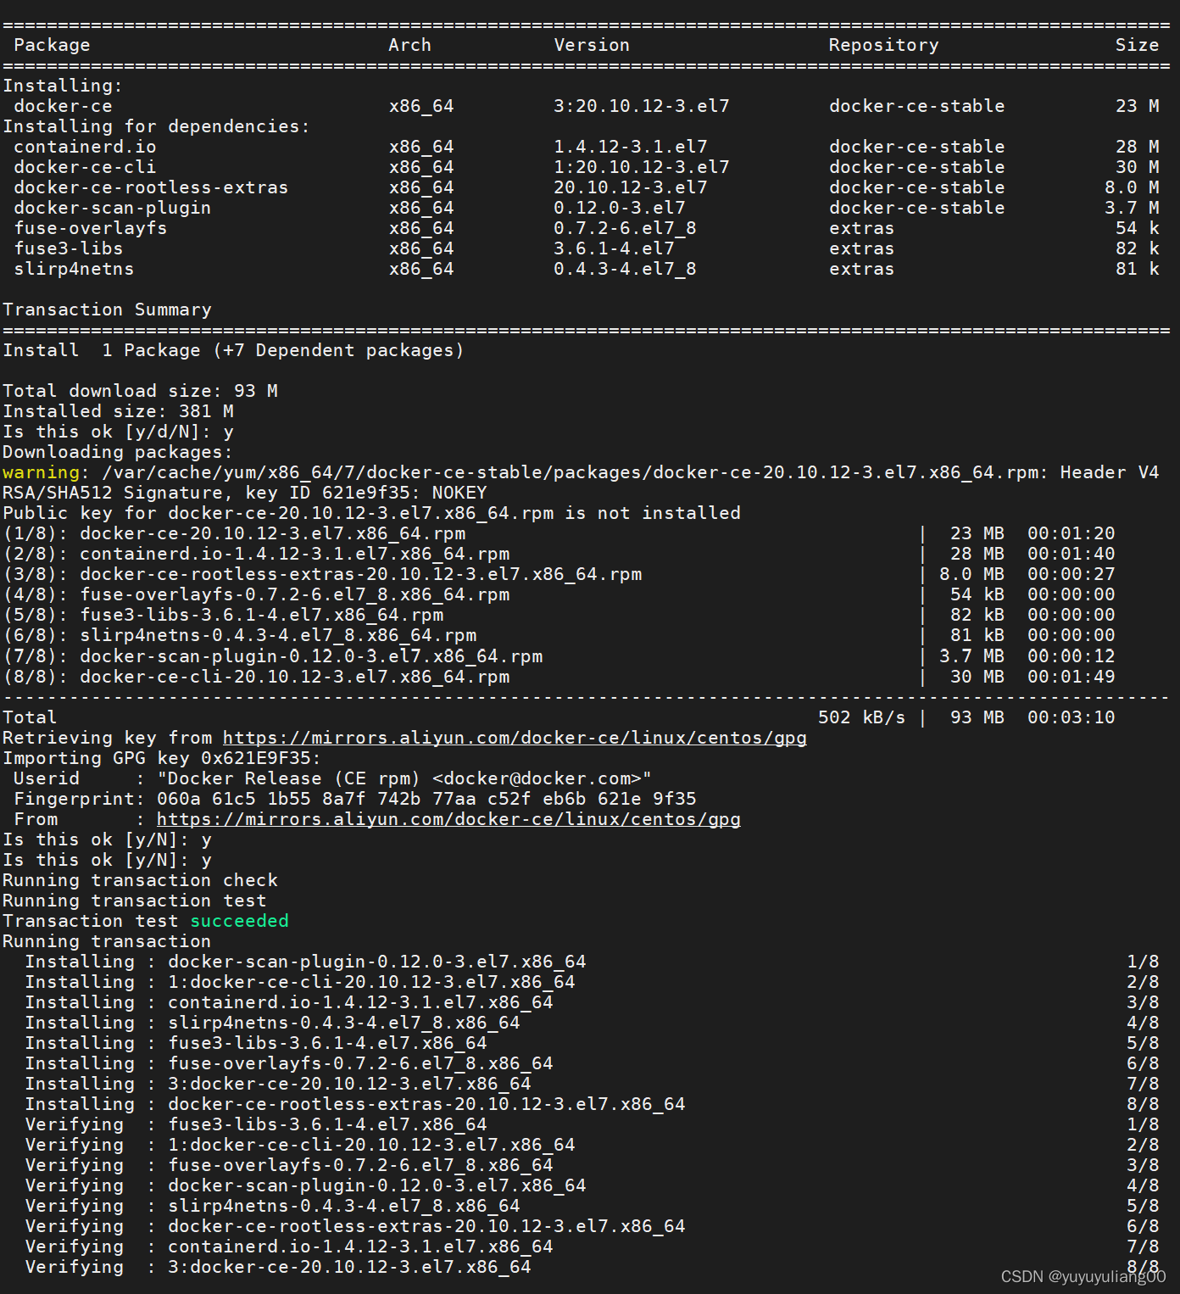This screenshot has width=1180, height=1294.
Task: Click package name "containerd.io" in dependencies table
Action: coord(85,147)
